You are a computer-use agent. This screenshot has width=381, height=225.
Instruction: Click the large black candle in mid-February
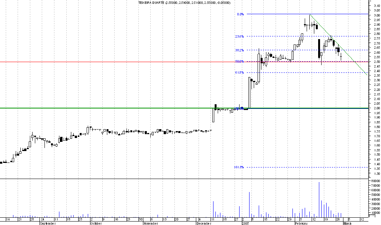point(319,49)
